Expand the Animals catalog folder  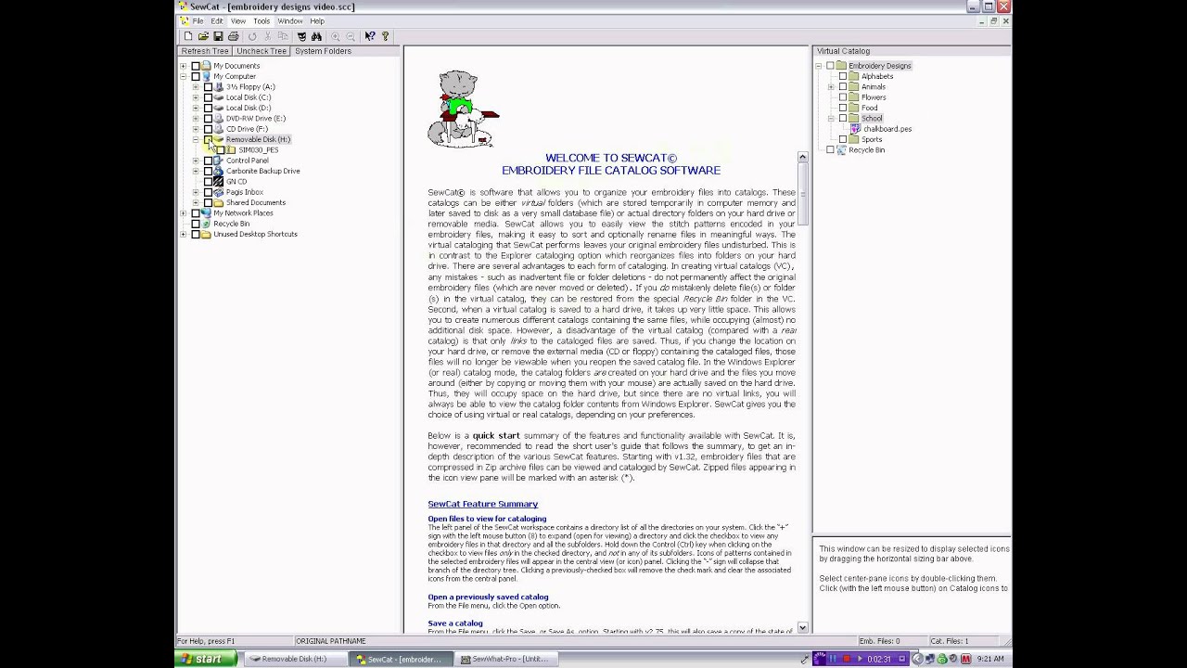831,86
